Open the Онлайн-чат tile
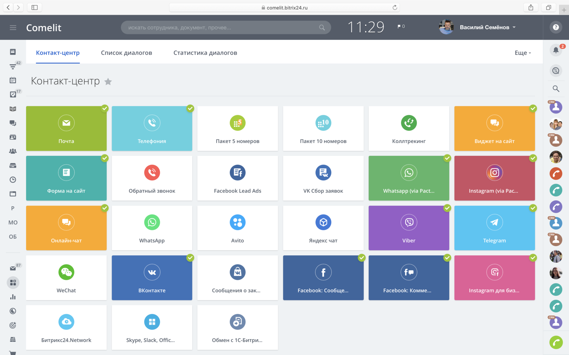Screen dimensions: 569x355 click(x=66, y=228)
